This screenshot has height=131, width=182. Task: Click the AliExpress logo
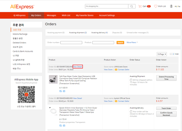click(x=22, y=7)
